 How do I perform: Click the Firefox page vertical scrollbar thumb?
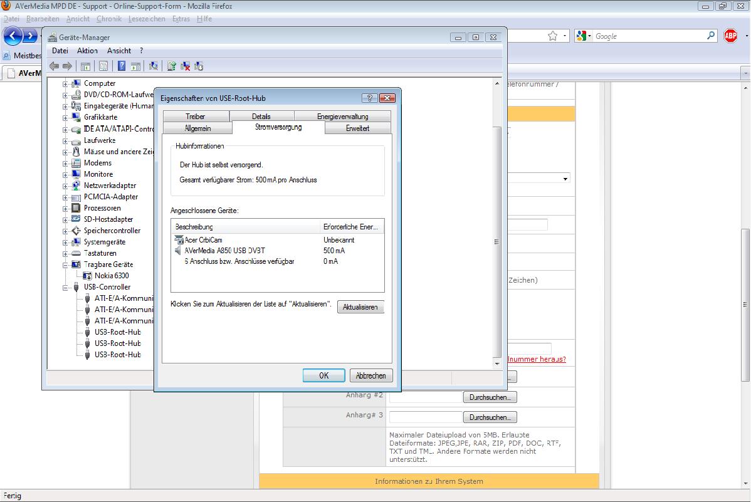[x=745, y=305]
